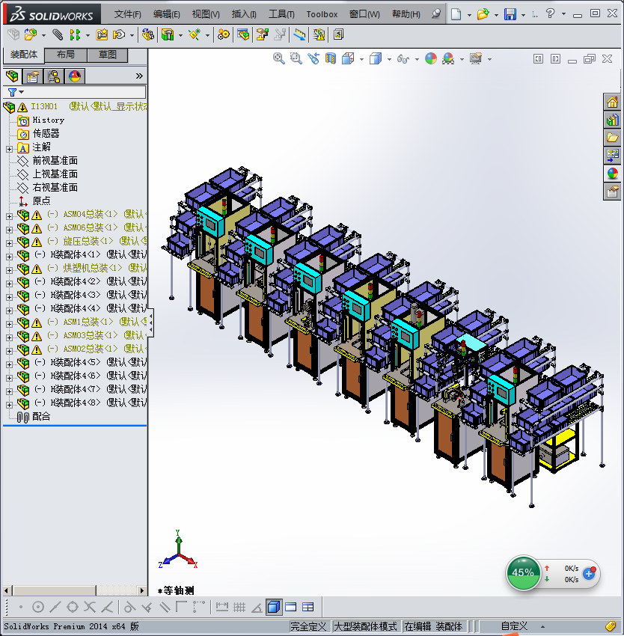Switch to the 草图 tab
This screenshot has width=624, height=636.
tap(108, 55)
